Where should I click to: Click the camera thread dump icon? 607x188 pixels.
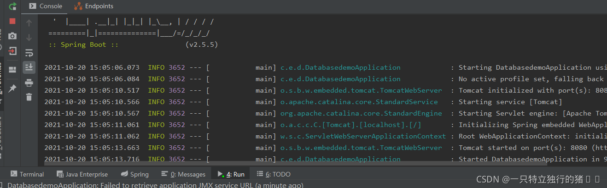coord(13,36)
